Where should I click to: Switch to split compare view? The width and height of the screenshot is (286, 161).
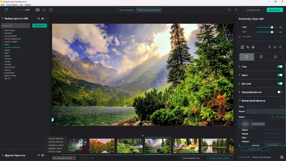(x=51, y=10)
